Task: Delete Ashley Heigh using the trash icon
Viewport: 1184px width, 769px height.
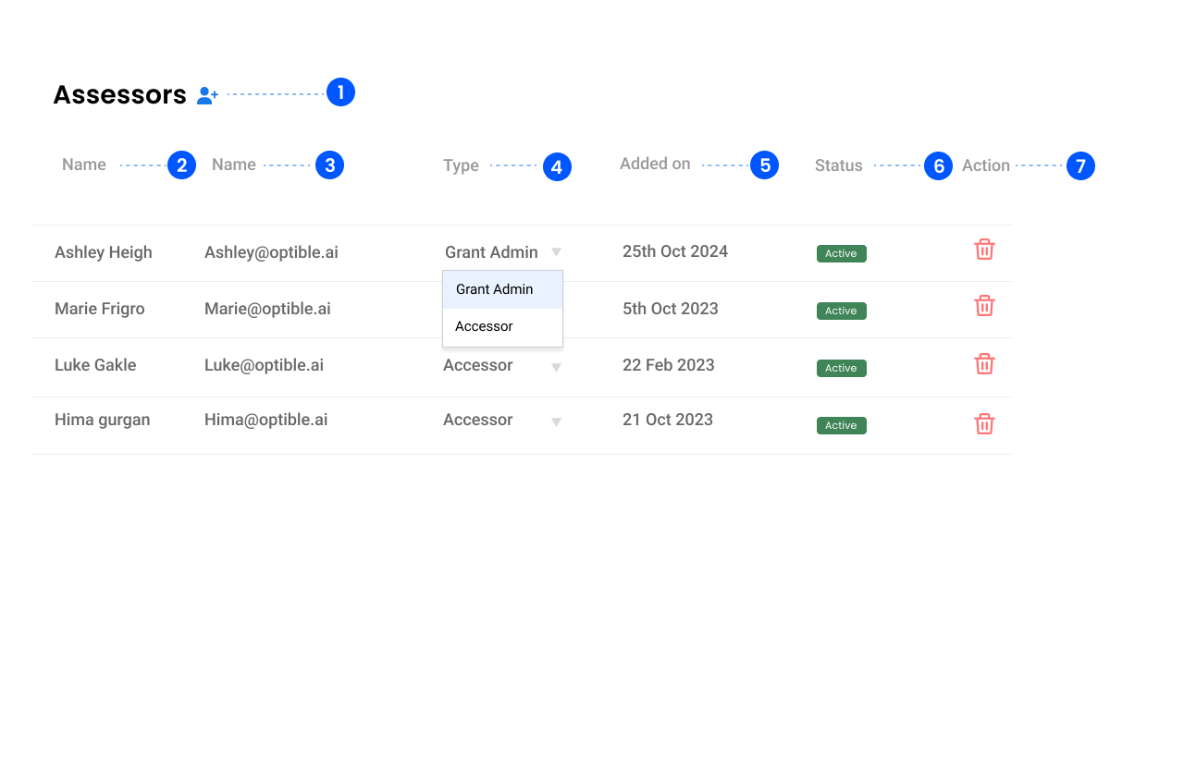Action: pos(984,250)
